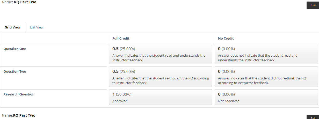Click the Question One row label
319x119 pixels.
15,49
